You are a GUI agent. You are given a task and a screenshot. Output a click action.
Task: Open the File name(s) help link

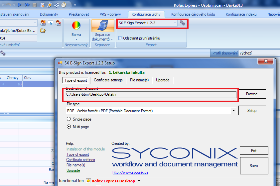point(76,165)
